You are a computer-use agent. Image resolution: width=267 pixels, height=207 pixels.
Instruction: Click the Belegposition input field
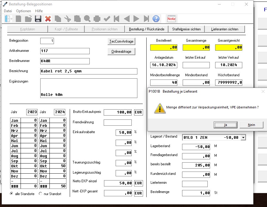click(x=47, y=41)
